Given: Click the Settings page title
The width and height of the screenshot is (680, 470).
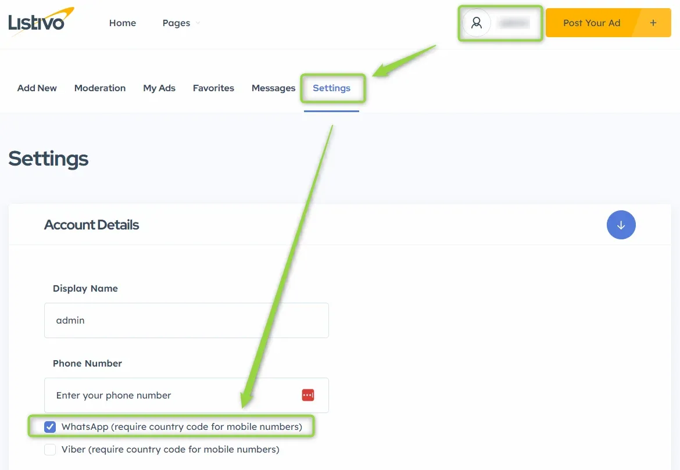Looking at the screenshot, I should pos(48,159).
